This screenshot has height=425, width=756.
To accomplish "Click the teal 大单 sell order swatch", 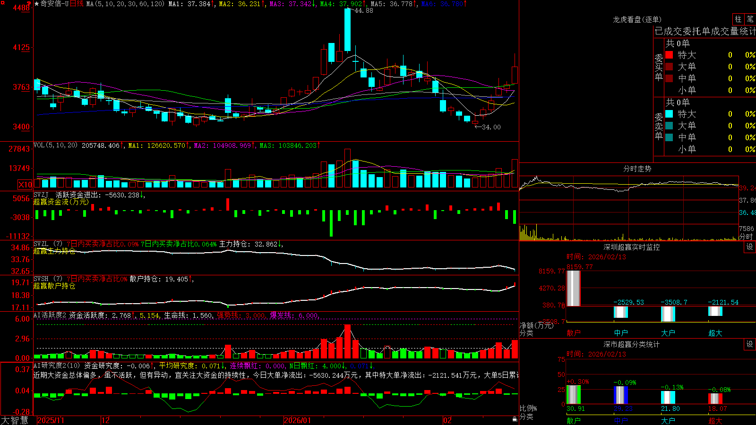I will (669, 126).
